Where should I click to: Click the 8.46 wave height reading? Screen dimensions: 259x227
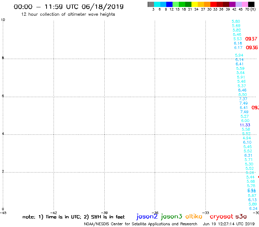[x=242, y=90]
